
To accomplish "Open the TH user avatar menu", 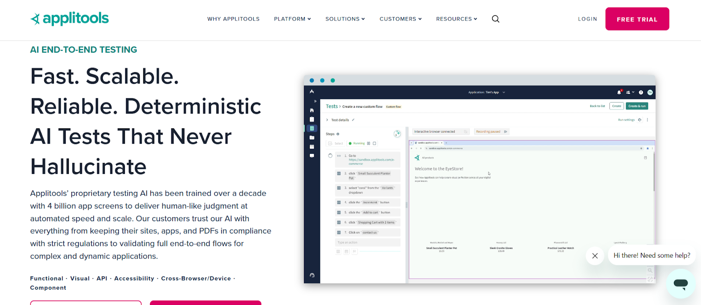I will 650,92.
